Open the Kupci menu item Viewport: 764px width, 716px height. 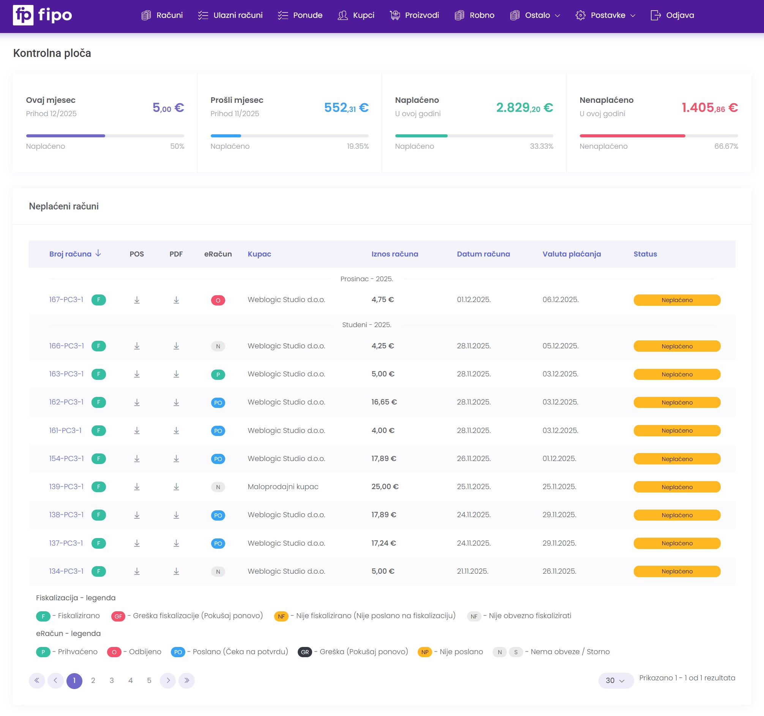[x=356, y=15]
